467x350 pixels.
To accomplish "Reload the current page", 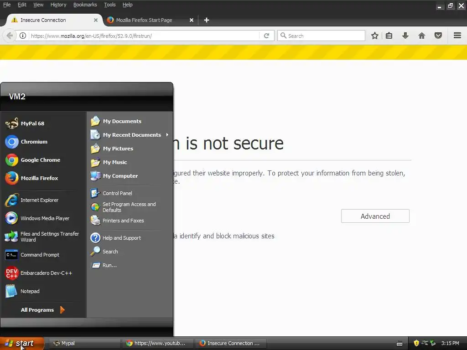I will 266,36.
